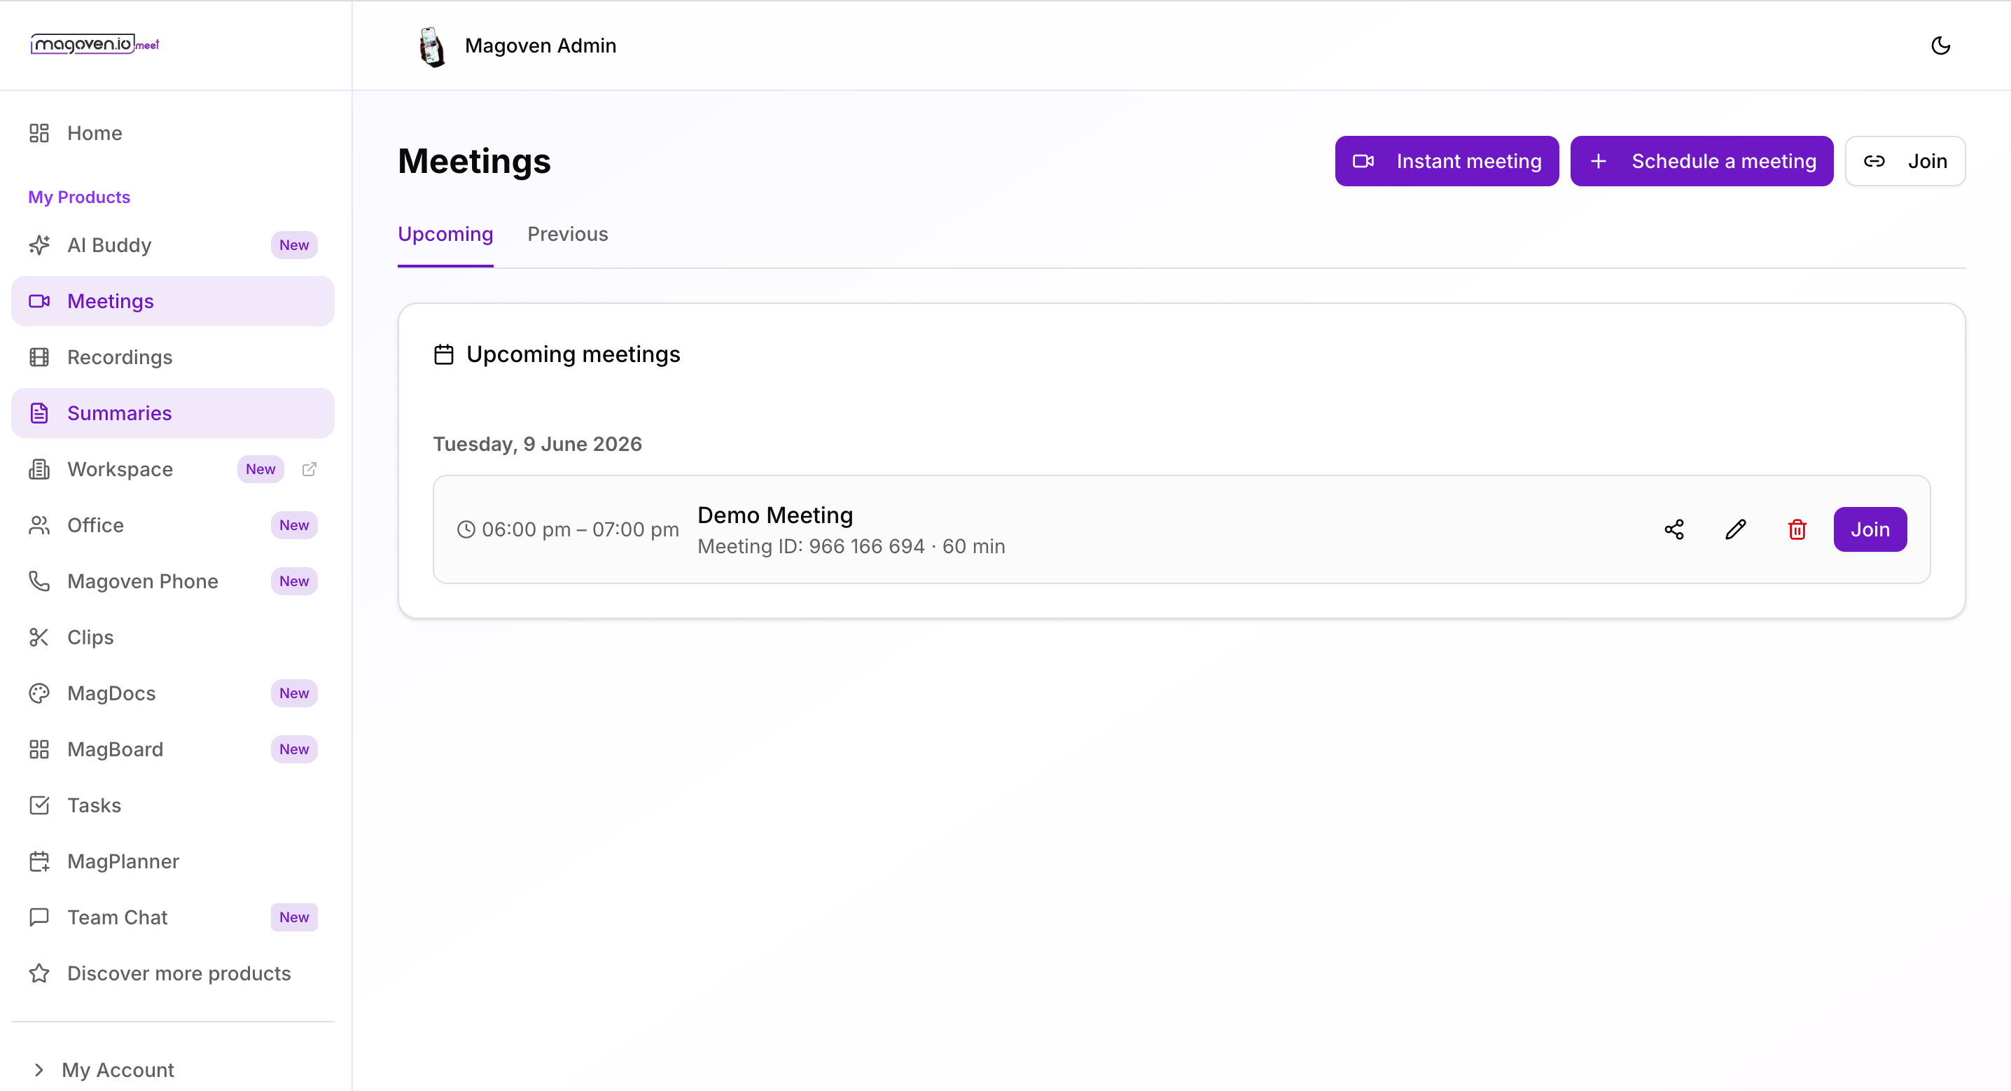This screenshot has width=2011, height=1091.
Task: Click the Workspace external link icon
Action: (x=309, y=469)
